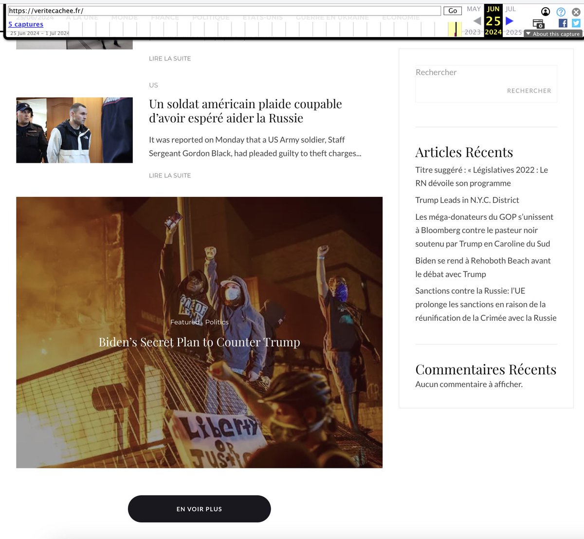This screenshot has height=539, width=584.
Task: Click the screenshot capture camera icon
Action: pyautogui.click(x=538, y=23)
